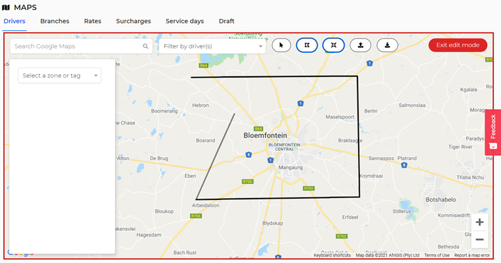The height and width of the screenshot is (263, 501).
Task: Click the Bach Rust place label
Action: click(185, 252)
